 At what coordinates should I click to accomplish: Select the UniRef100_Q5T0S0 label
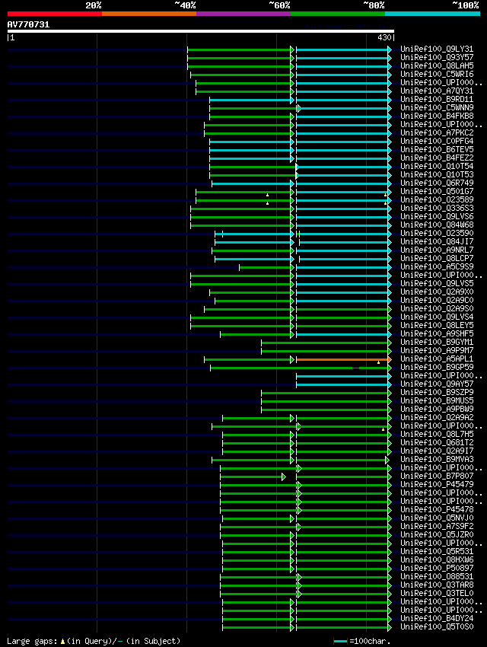tap(437, 626)
